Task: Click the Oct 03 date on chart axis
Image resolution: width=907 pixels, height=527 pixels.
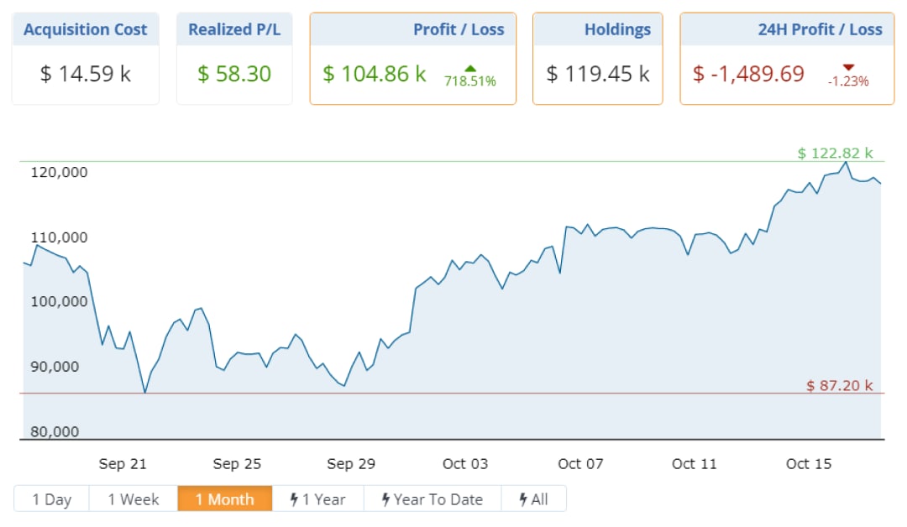Action: 466,464
